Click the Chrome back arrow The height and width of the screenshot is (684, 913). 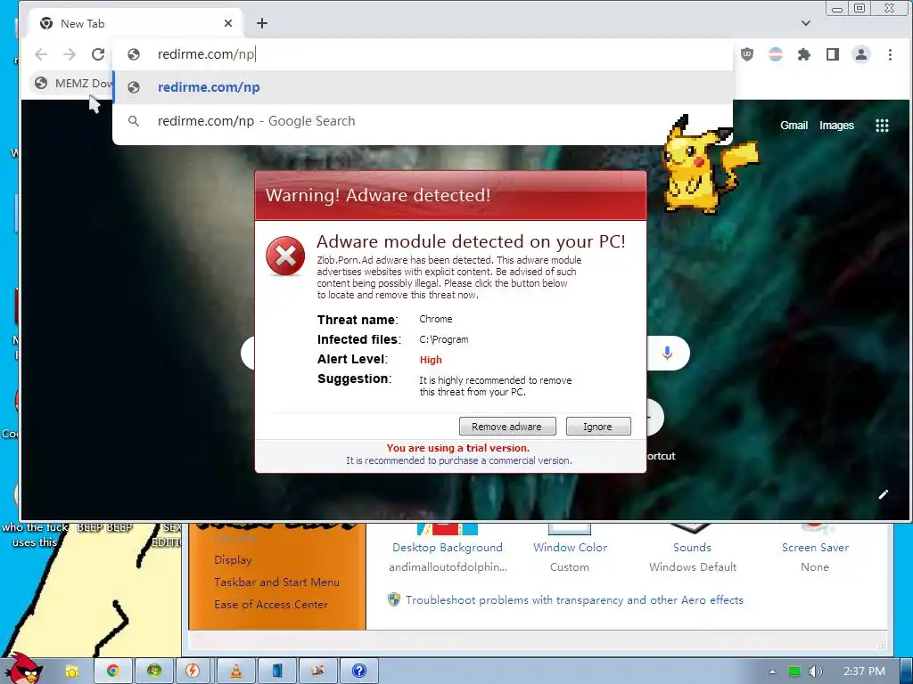pos(41,54)
